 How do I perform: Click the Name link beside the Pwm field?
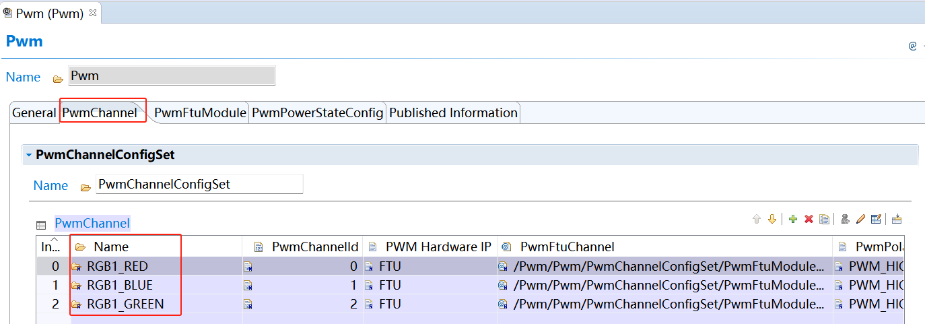pyautogui.click(x=23, y=77)
